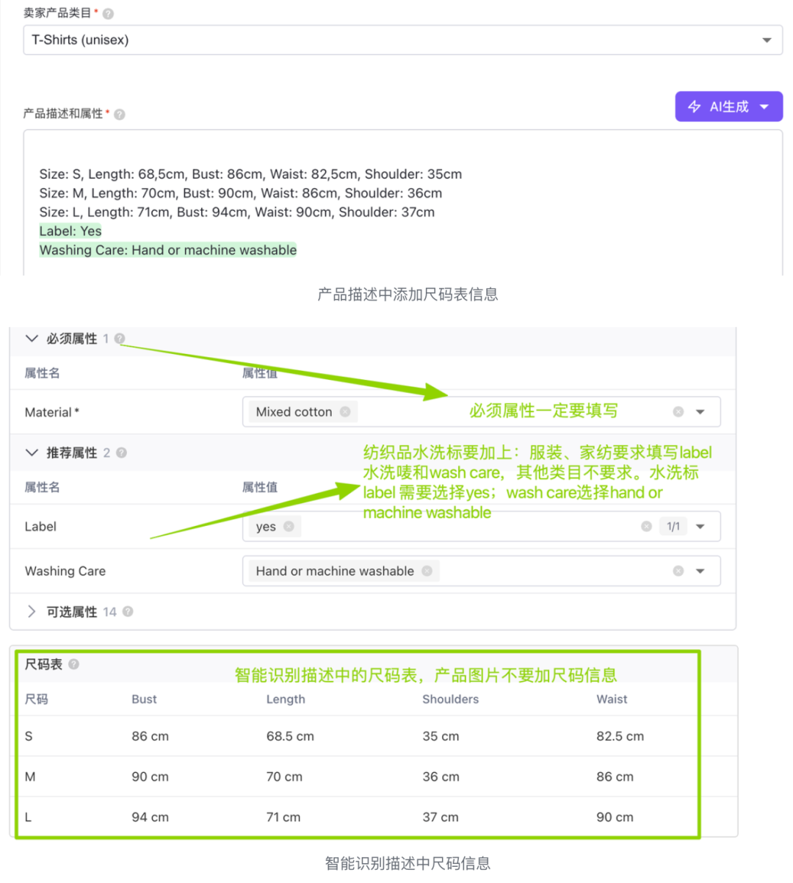793x883 pixels.
Task: Open the Washing Care dropdown arrow
Action: pyautogui.click(x=700, y=571)
